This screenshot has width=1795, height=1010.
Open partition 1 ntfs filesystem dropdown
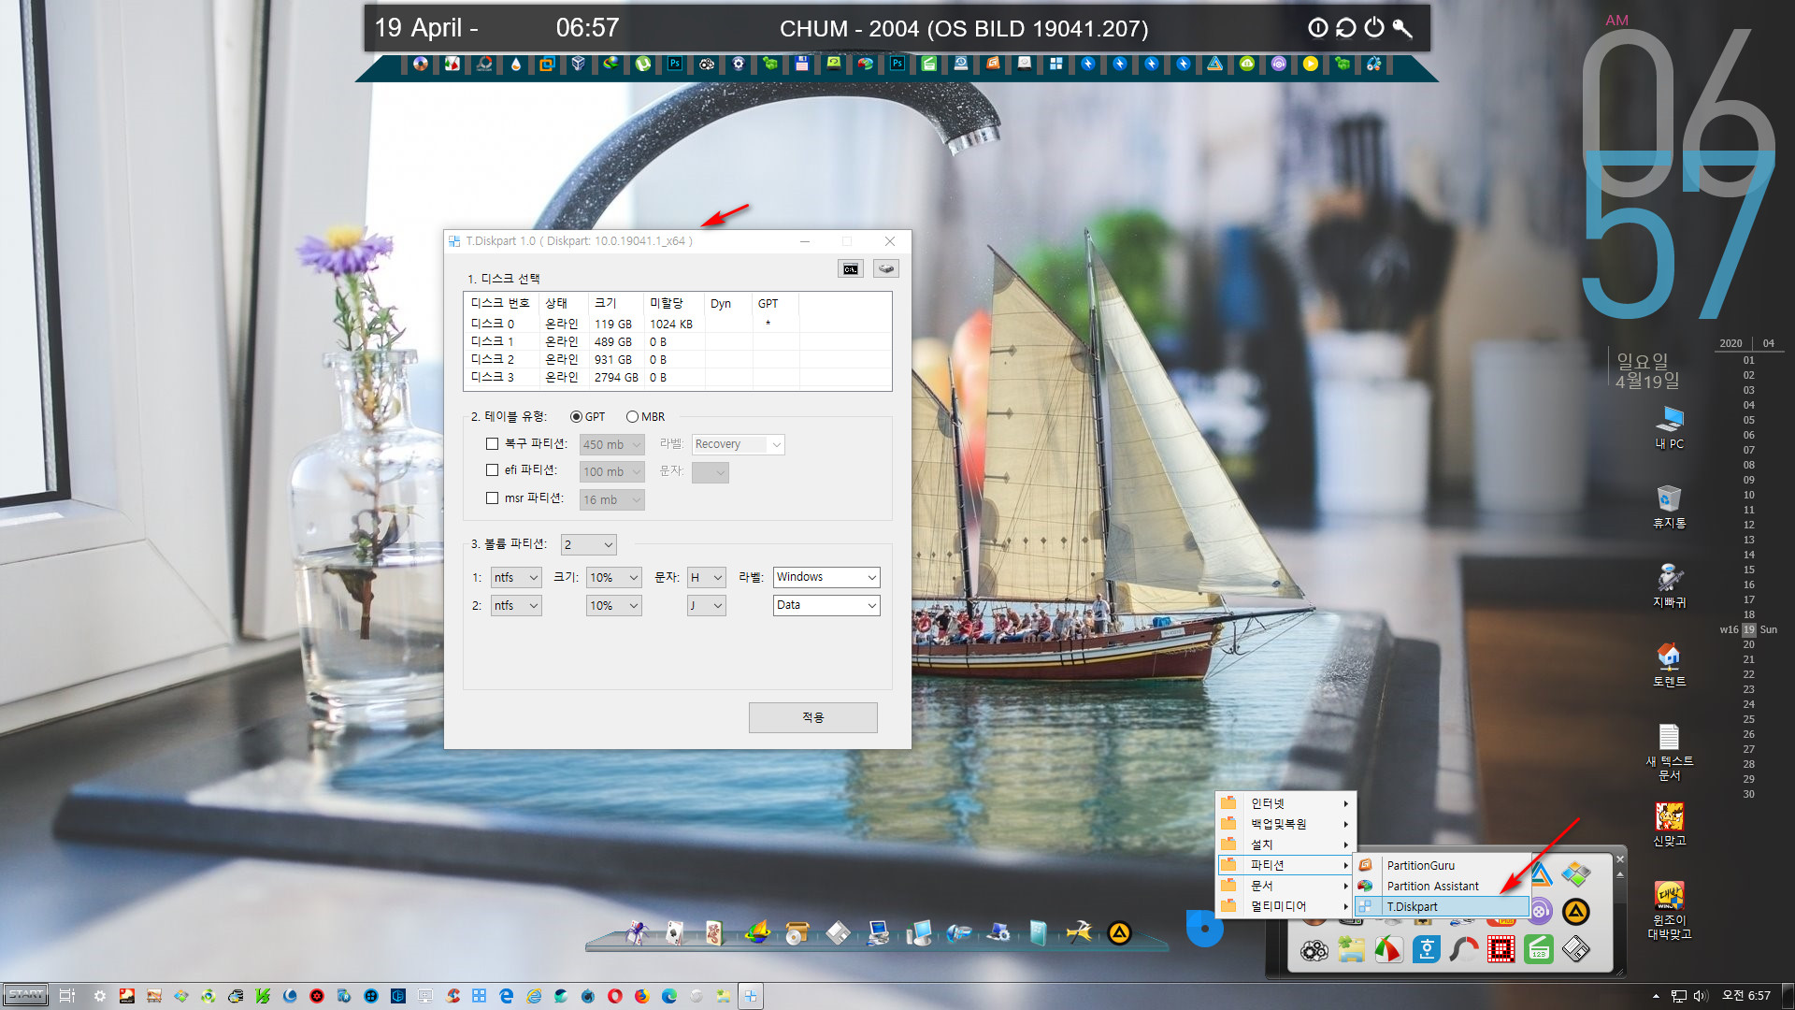tap(516, 578)
